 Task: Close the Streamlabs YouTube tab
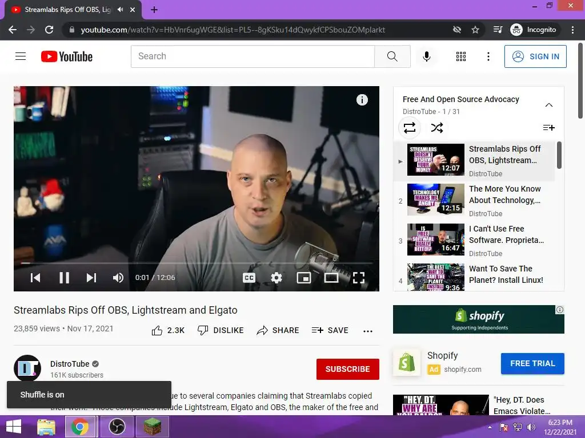133,10
